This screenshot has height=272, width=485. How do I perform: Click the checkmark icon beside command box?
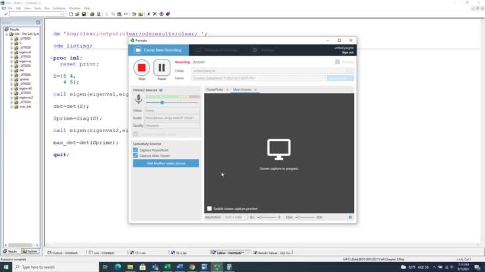pyautogui.click(x=5, y=14)
